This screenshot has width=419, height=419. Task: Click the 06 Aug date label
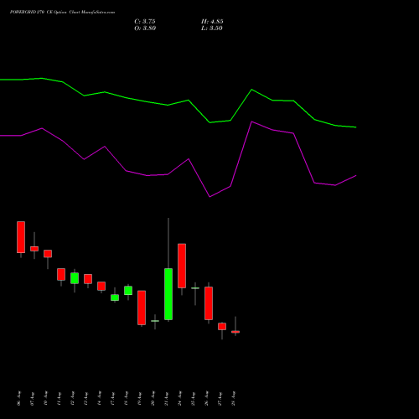pos(19,398)
